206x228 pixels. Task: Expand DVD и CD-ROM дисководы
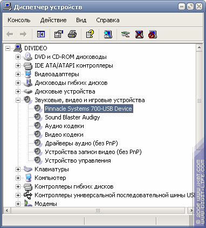[18, 57]
